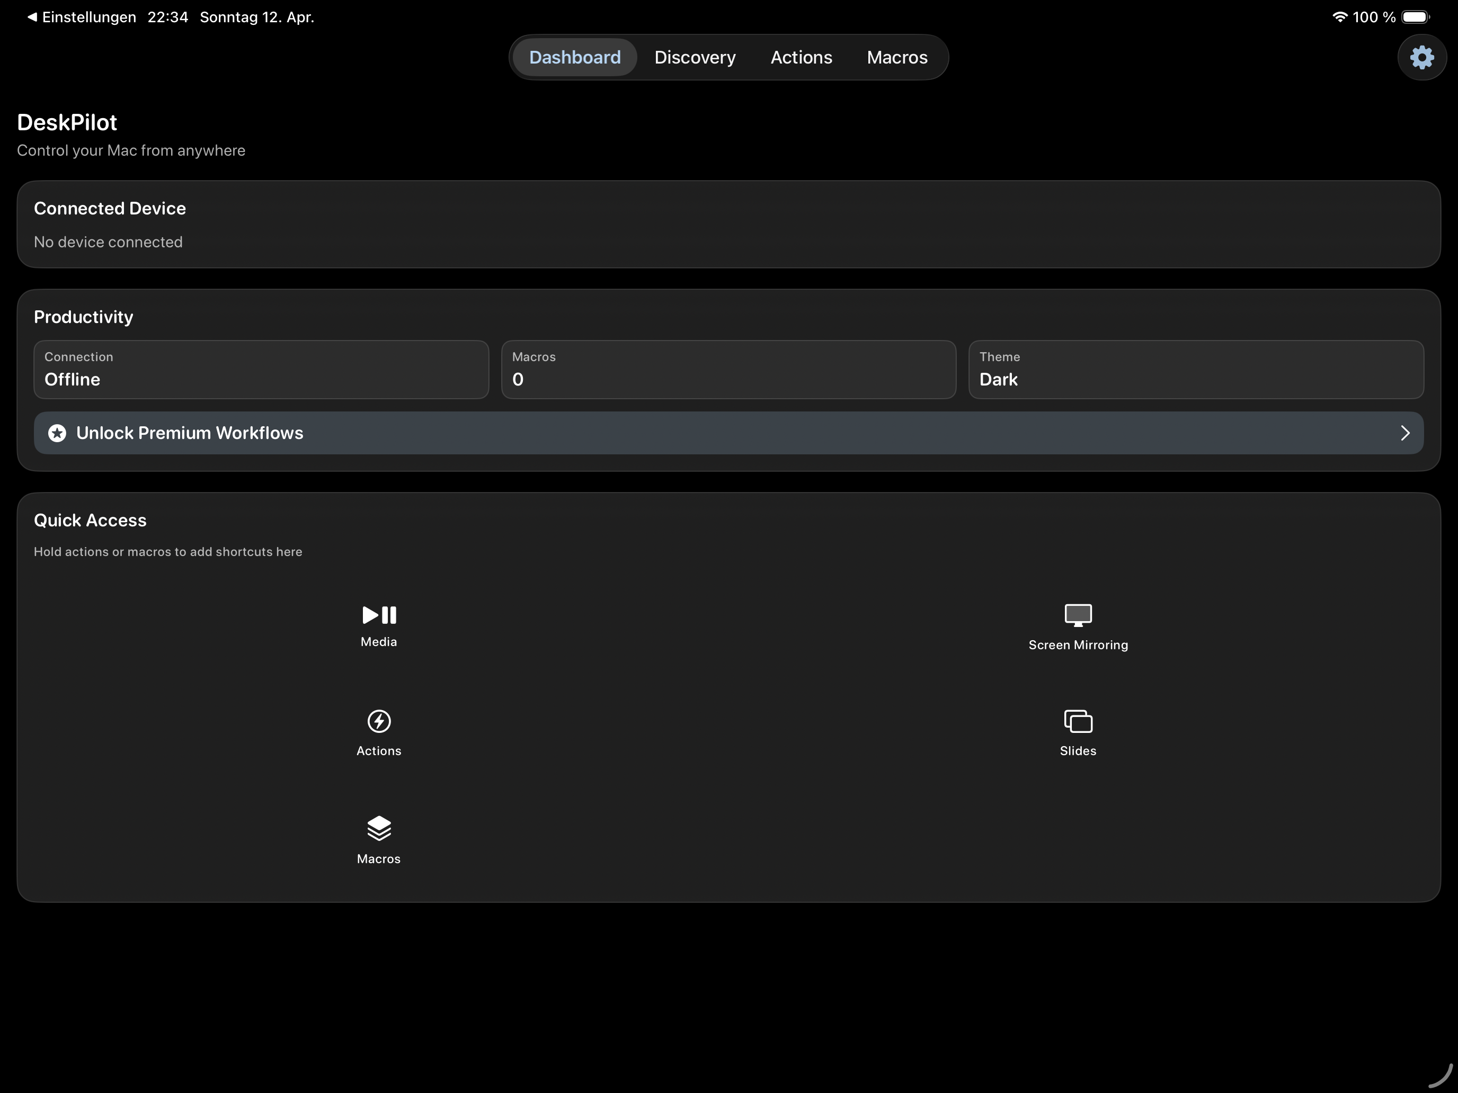Click the 'DeskPilot' app title
Screen dimensions: 1458x1093
coord(67,122)
